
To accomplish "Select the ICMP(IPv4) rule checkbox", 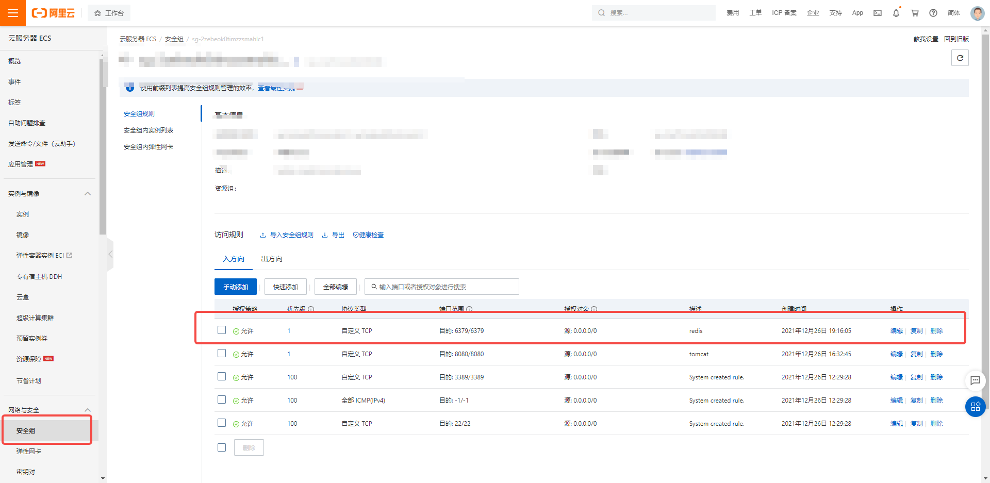I will pos(222,399).
